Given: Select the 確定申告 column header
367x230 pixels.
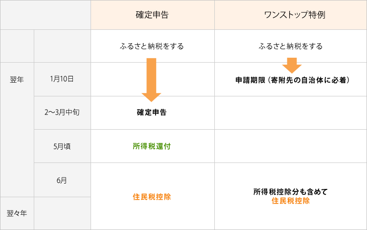Looking at the screenshot, I should pyautogui.click(x=153, y=15).
